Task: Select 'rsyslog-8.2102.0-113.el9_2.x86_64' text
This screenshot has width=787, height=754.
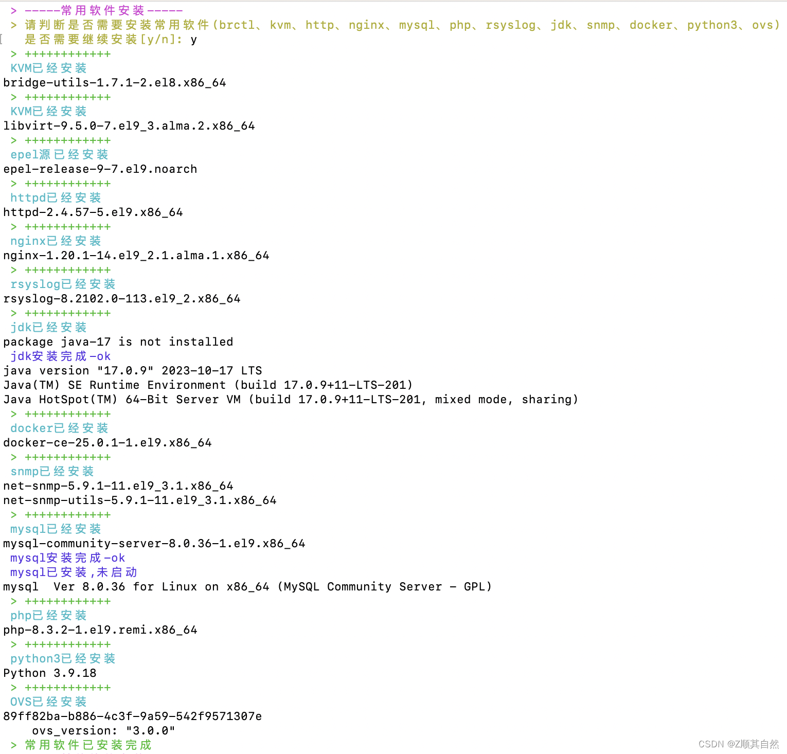Action: (122, 299)
